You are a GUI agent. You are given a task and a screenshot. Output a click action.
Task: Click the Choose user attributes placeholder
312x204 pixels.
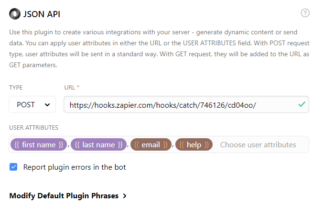(x=258, y=145)
